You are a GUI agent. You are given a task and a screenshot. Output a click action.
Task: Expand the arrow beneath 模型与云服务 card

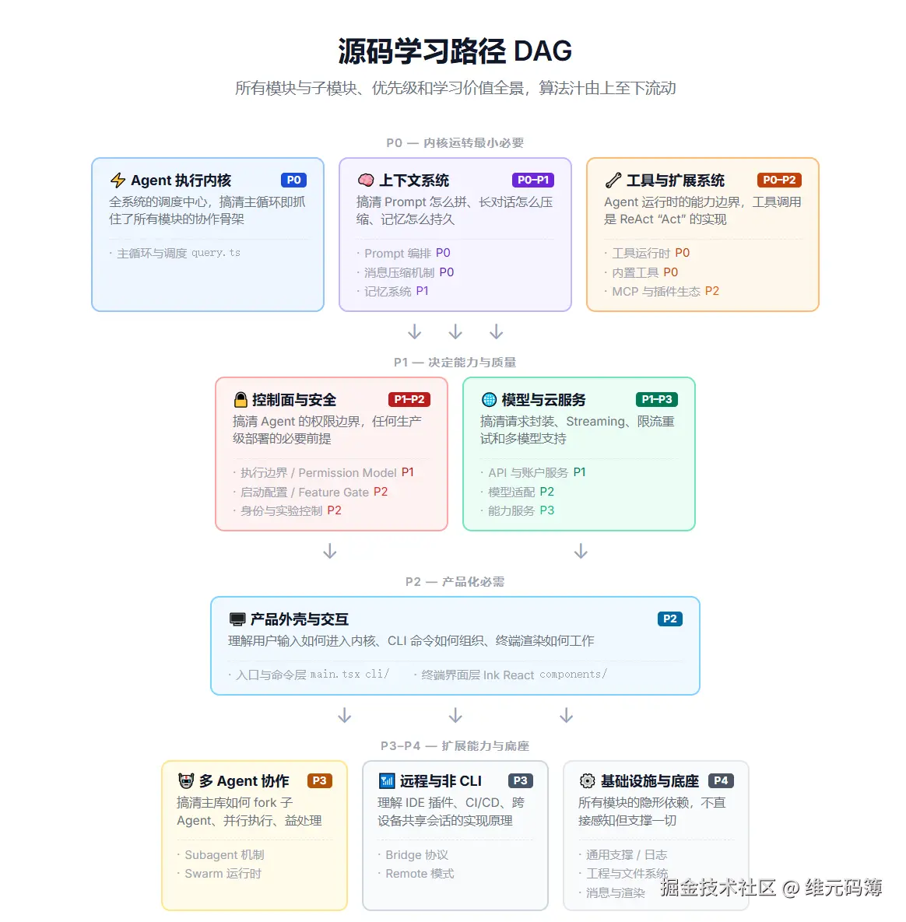click(581, 550)
